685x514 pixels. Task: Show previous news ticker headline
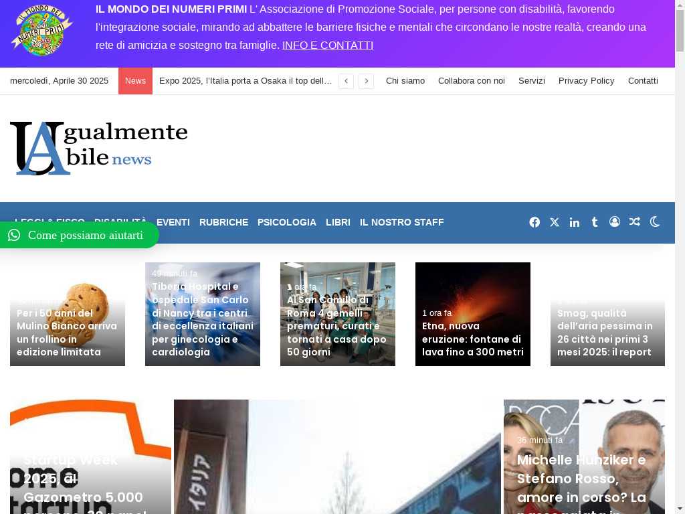346,81
